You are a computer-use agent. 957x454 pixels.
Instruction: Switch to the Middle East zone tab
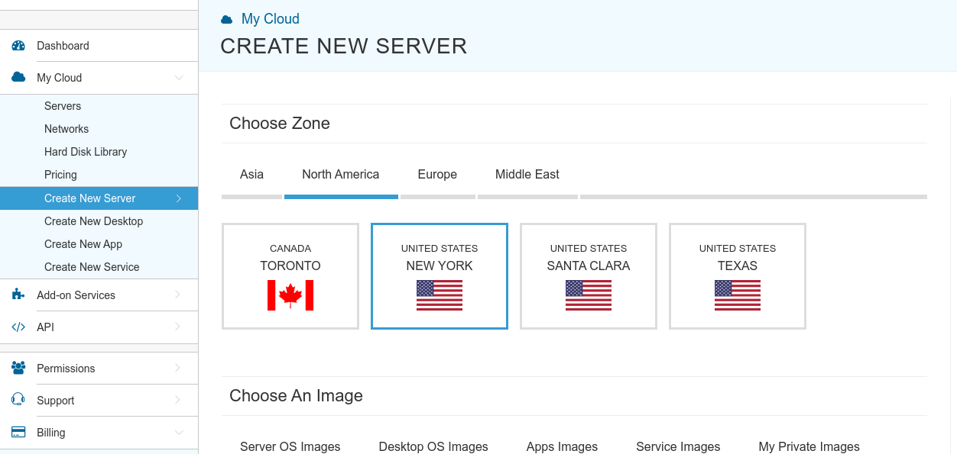click(527, 175)
